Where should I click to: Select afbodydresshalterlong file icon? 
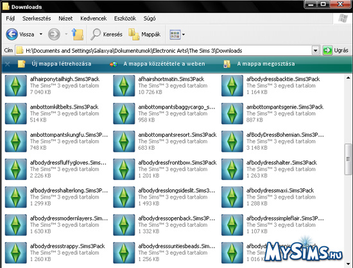(16, 197)
